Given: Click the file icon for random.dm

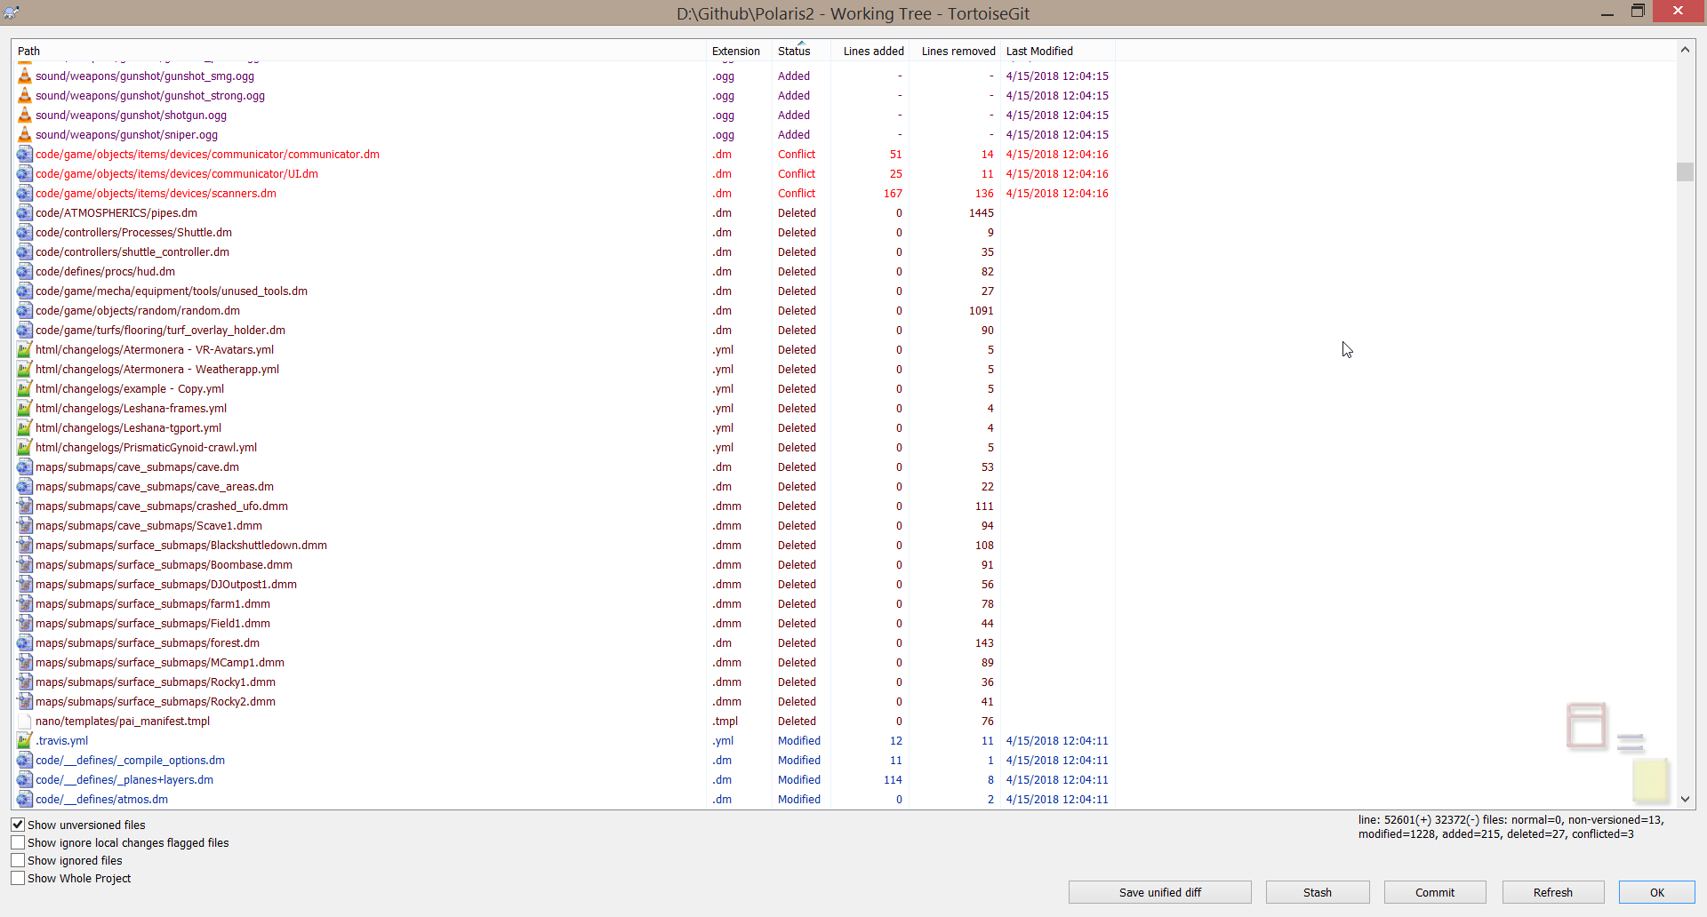Looking at the screenshot, I should click(x=25, y=311).
